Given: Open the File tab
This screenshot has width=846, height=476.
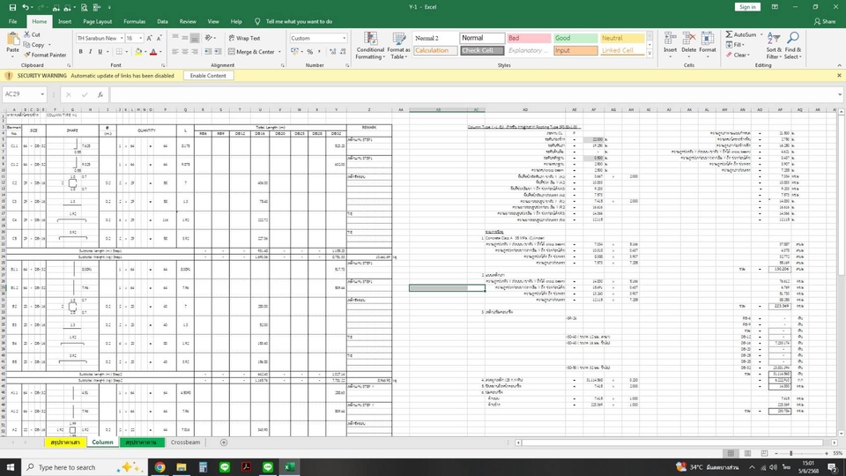Looking at the screenshot, I should click(13, 21).
